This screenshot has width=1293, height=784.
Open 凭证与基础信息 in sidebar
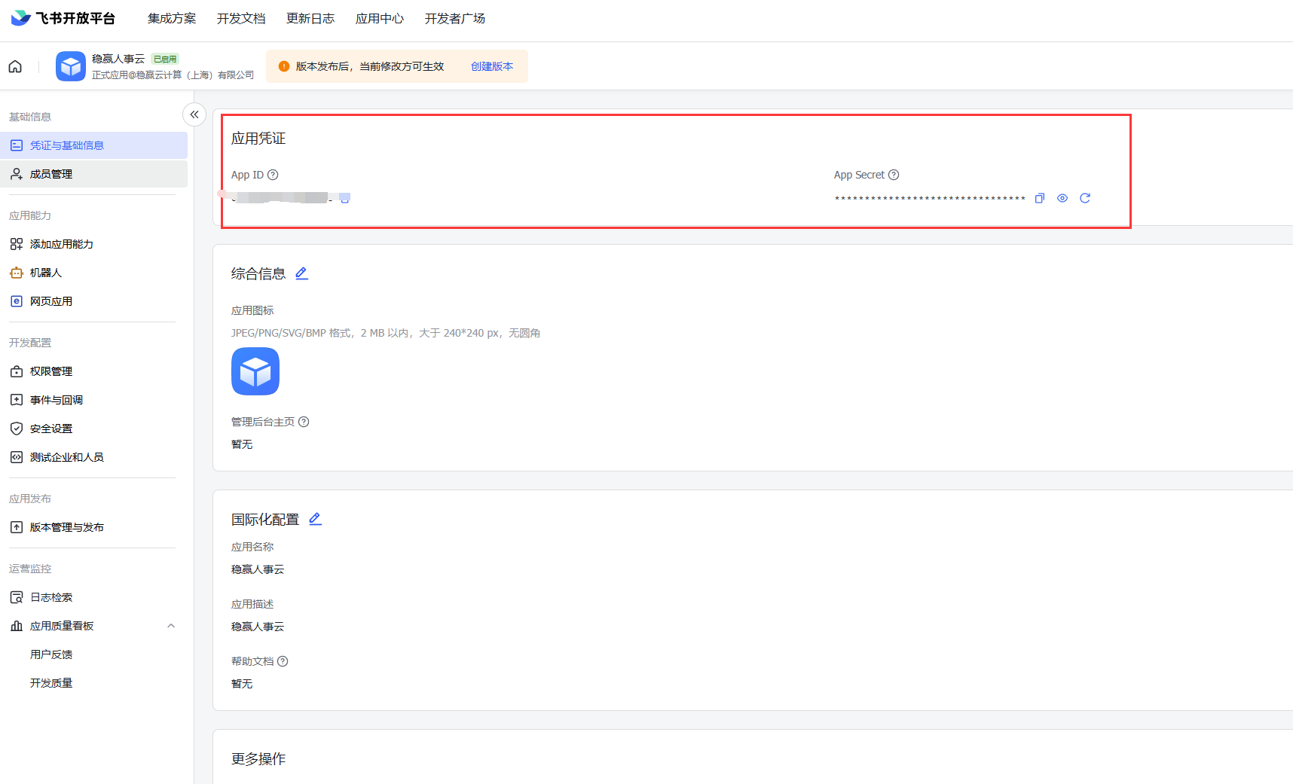pyautogui.click(x=93, y=145)
